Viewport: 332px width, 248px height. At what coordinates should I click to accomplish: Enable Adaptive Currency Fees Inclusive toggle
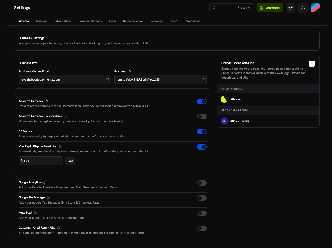click(x=202, y=116)
